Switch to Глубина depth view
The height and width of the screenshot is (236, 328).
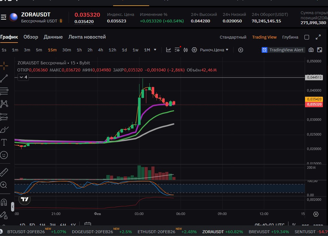(290, 37)
